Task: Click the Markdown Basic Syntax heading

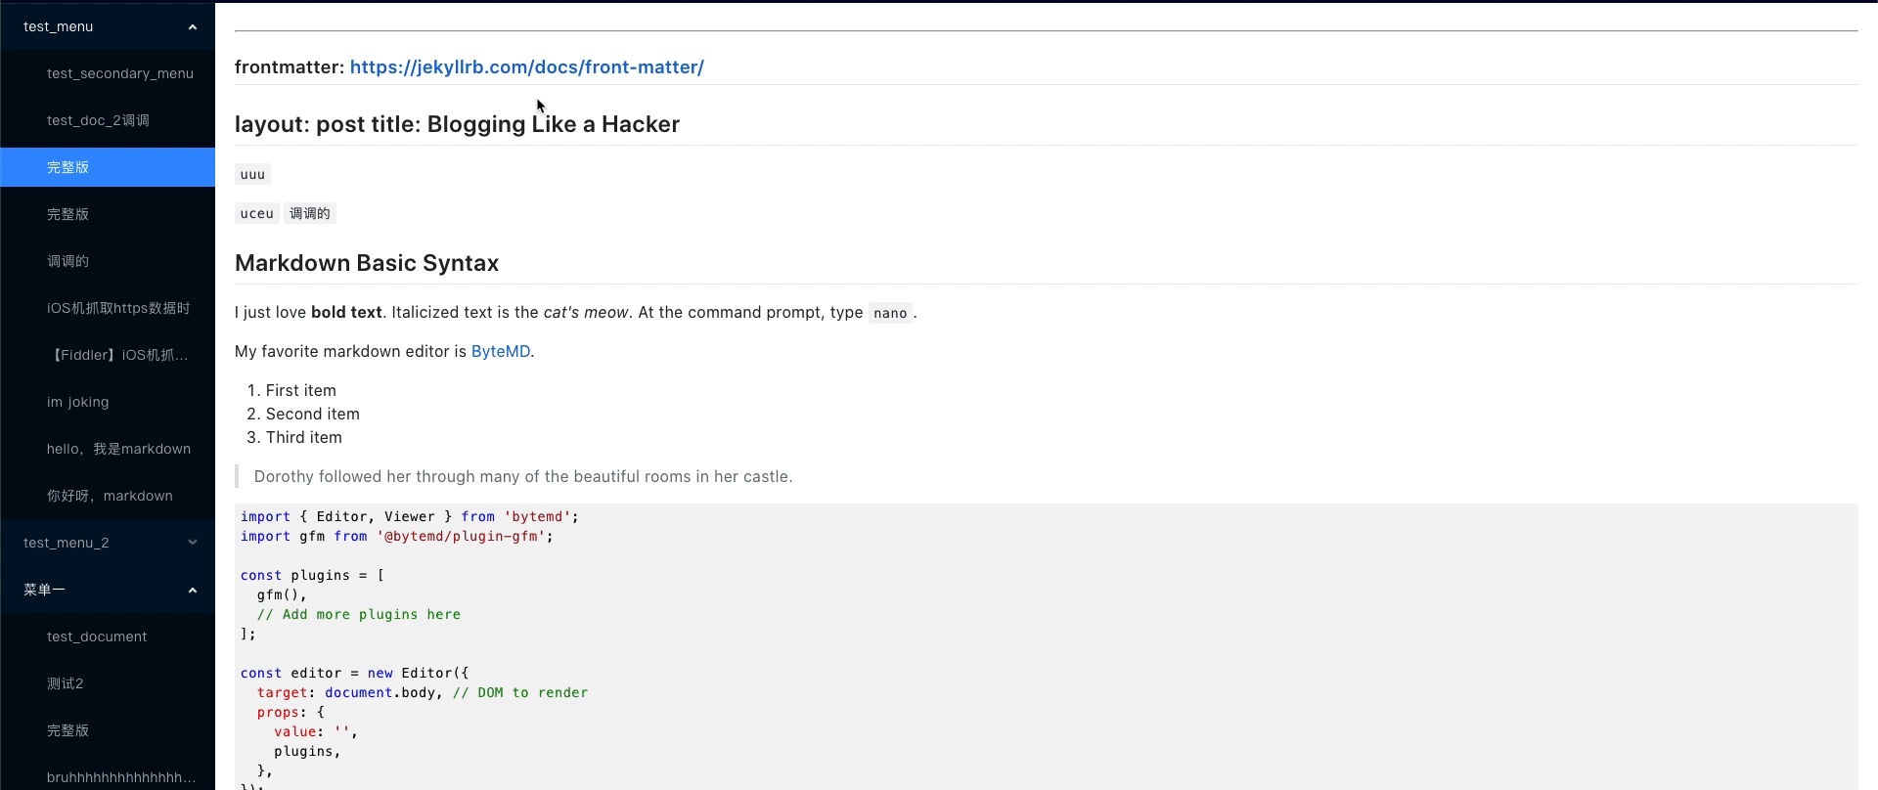Action: [x=367, y=263]
